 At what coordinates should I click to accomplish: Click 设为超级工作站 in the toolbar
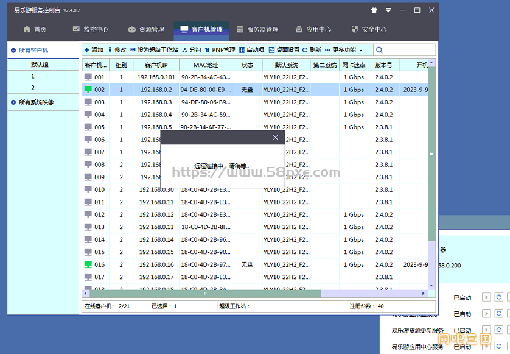[154, 50]
